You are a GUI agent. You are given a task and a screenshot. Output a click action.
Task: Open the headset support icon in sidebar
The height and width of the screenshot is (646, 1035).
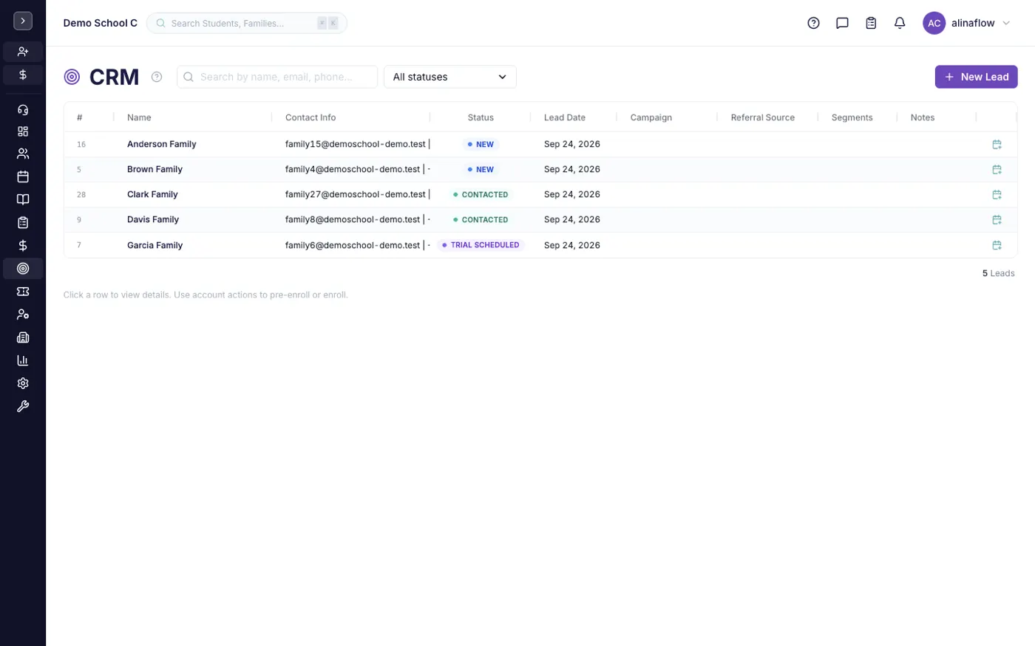click(x=23, y=110)
